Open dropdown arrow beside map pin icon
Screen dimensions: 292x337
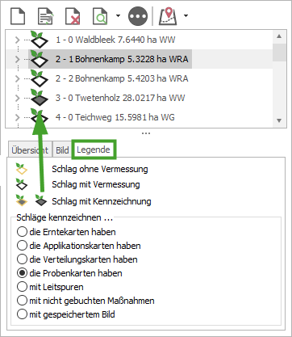(x=186, y=15)
